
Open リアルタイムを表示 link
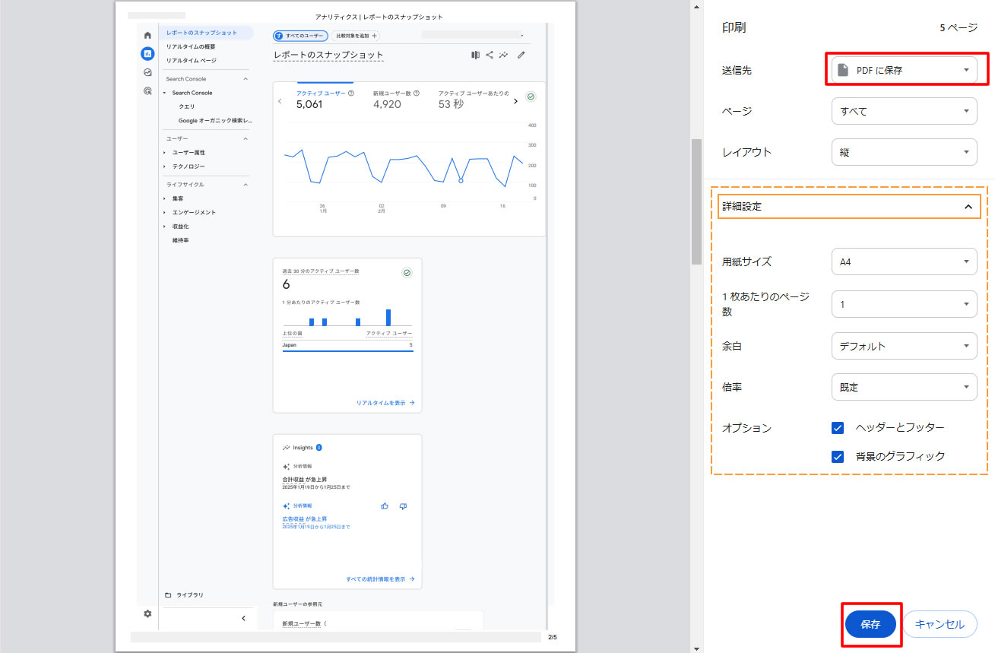[385, 403]
